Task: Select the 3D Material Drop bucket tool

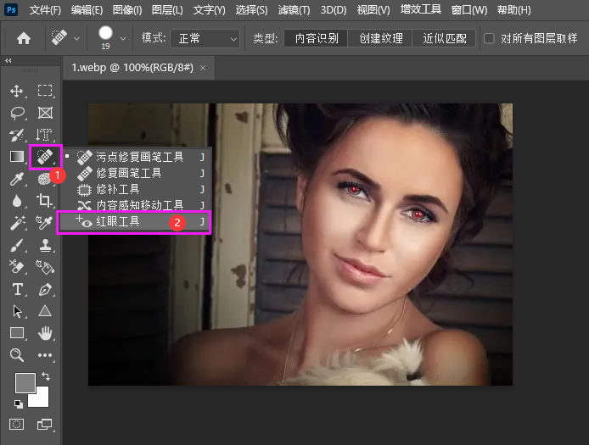Action: click(45, 267)
